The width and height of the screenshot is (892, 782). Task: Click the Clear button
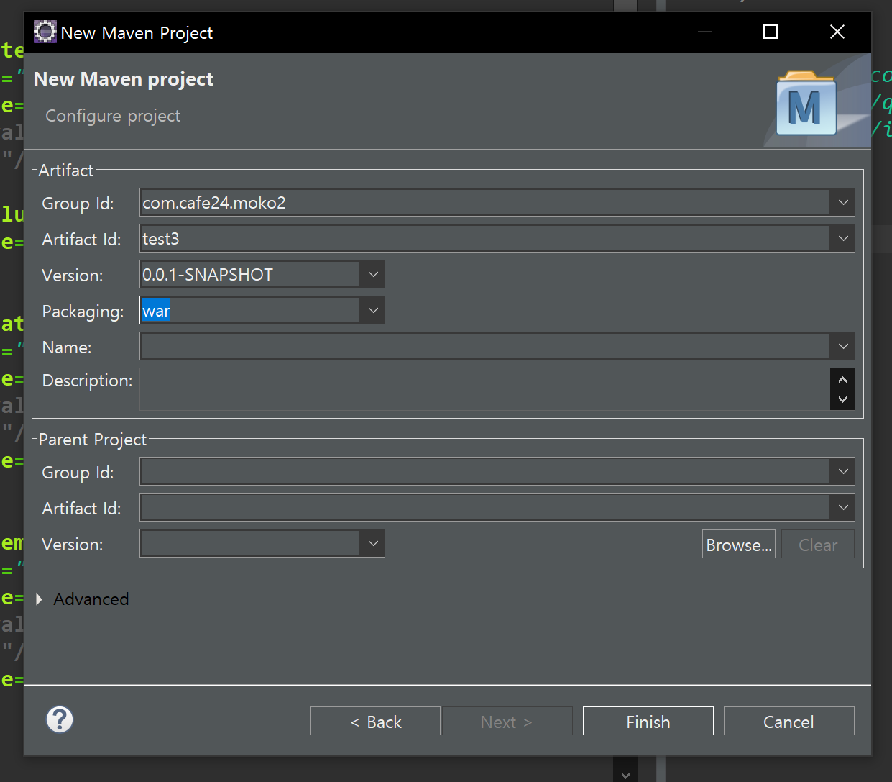click(818, 545)
